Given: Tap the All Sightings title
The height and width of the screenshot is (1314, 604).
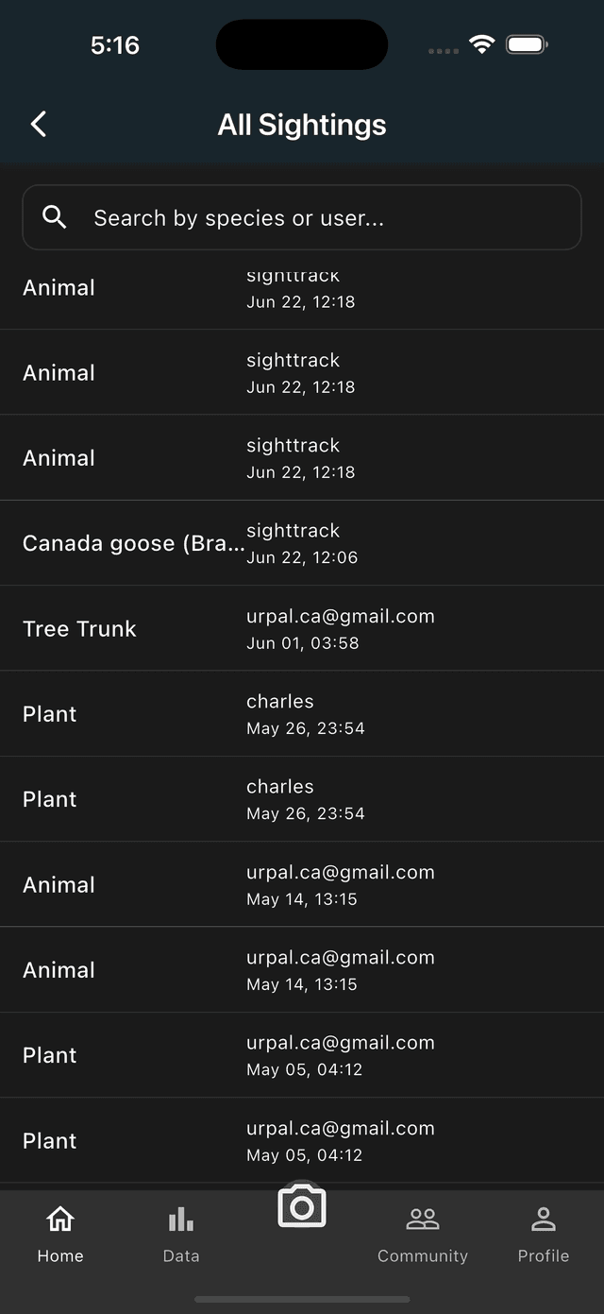Looking at the screenshot, I should tap(302, 124).
